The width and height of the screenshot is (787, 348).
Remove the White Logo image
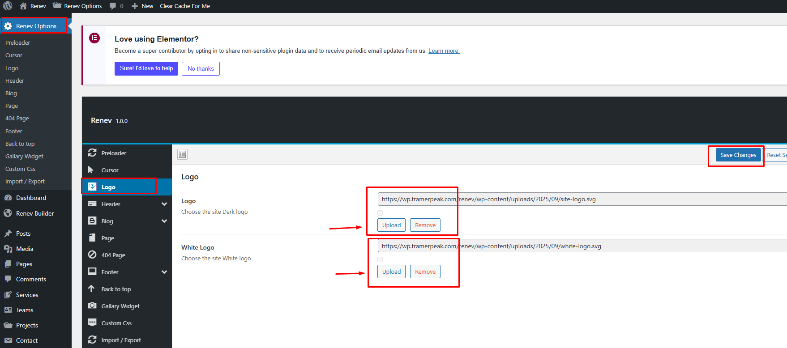[425, 272]
